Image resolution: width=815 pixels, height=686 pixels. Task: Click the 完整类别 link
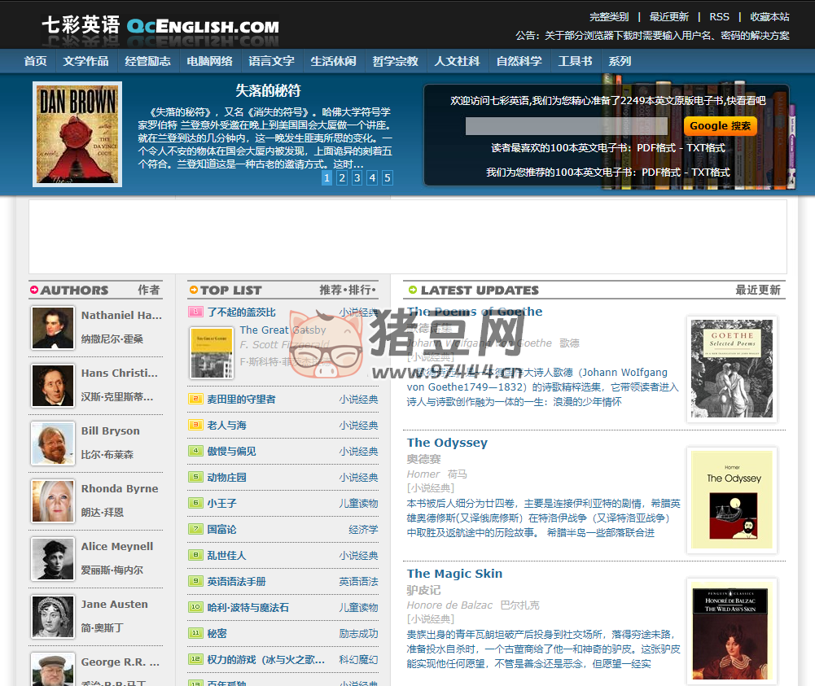pyautogui.click(x=609, y=17)
